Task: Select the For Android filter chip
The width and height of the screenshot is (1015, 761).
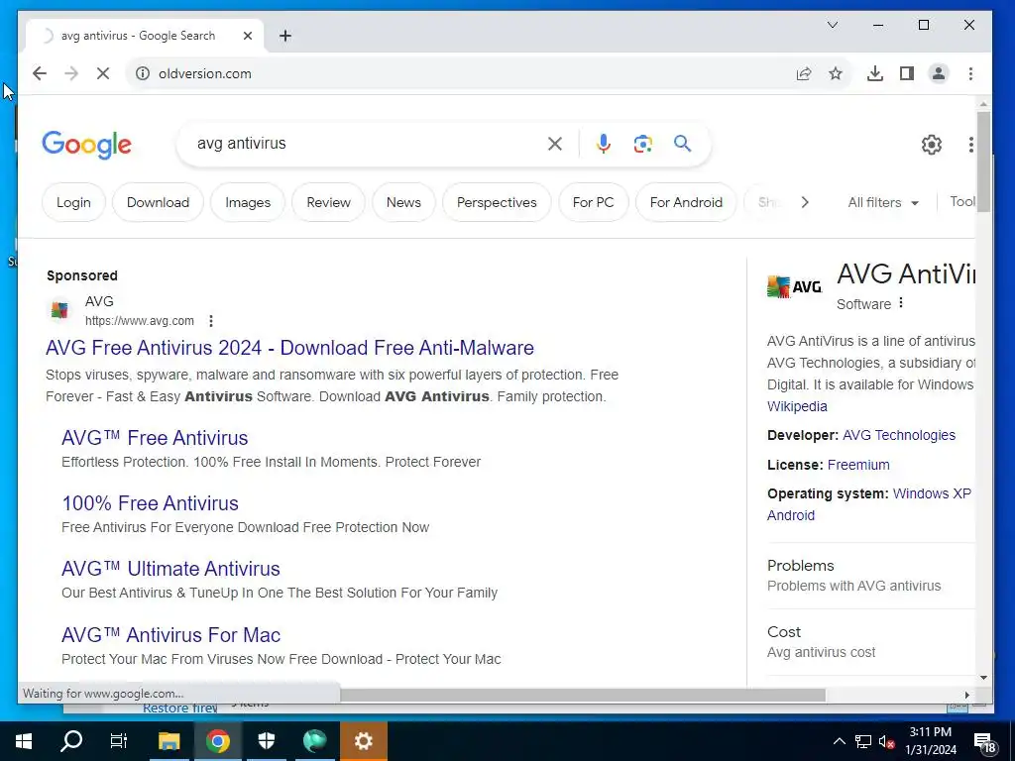Action: point(686,202)
